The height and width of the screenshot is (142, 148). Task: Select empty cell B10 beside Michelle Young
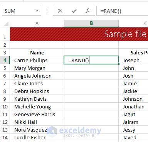point(91,106)
